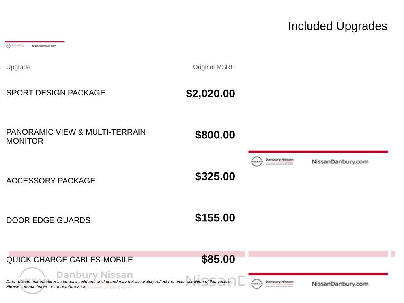The height and width of the screenshot is (303, 404).
Task: Select PANORAMIC VIEW & MULTI-TERRAIN MONITOR item
Action: 76,136
